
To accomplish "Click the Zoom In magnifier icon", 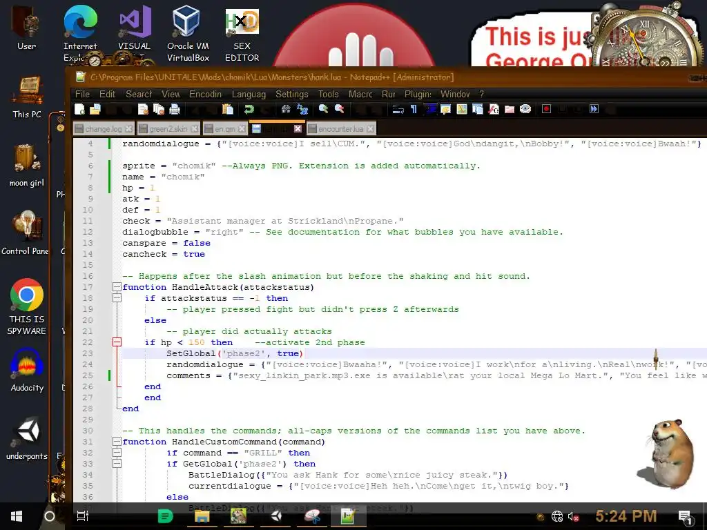I will point(323,109).
